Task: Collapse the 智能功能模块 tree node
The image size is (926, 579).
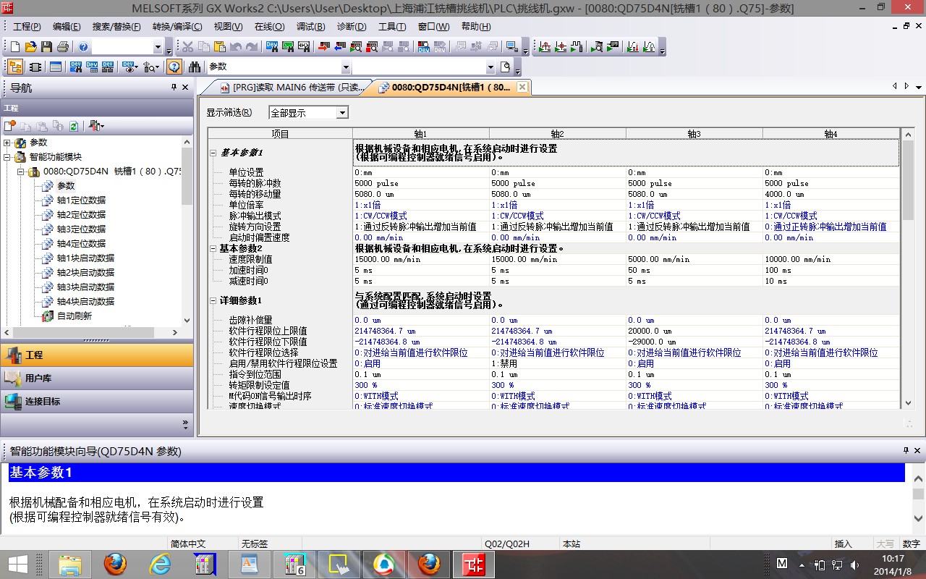Action: [8, 157]
